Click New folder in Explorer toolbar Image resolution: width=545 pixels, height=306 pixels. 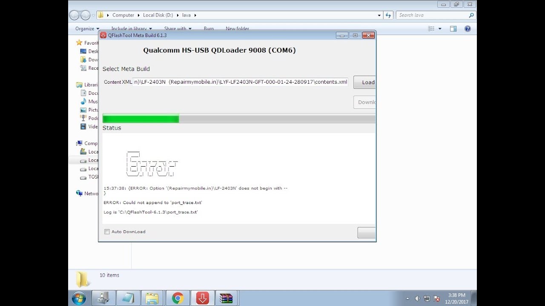(x=237, y=28)
